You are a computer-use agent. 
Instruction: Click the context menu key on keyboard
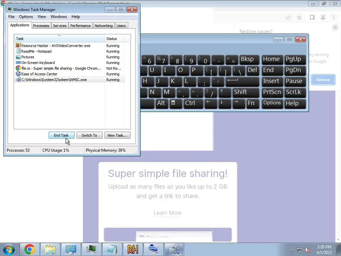click(176, 104)
